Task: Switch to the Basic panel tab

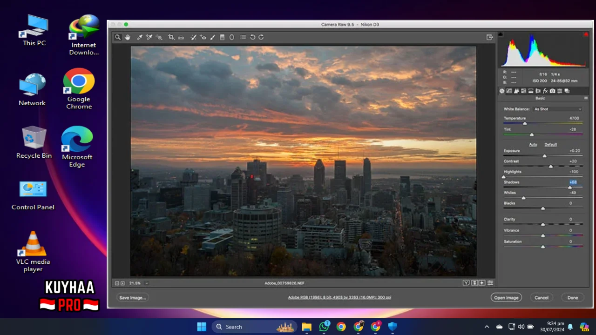Action: tap(502, 91)
